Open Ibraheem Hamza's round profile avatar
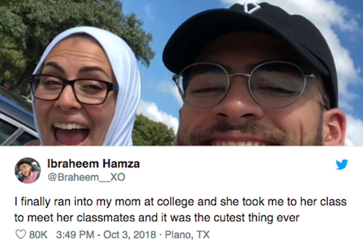363x241 pixels. pyautogui.click(x=28, y=170)
